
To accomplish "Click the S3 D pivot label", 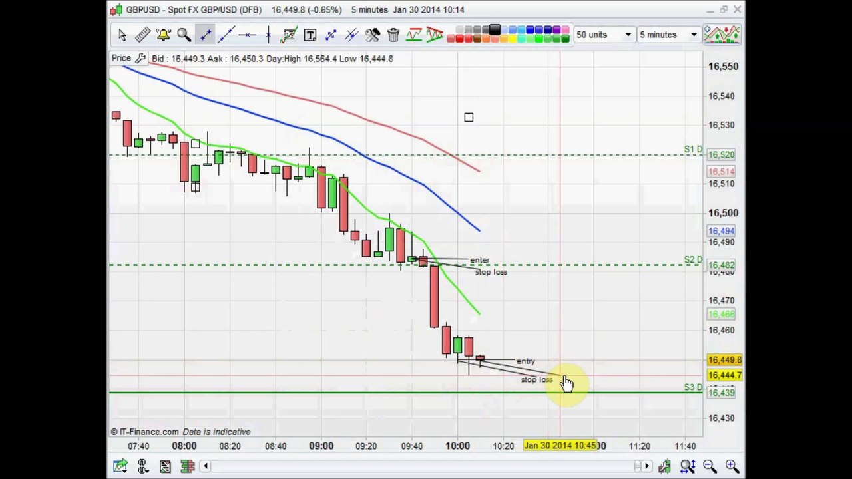I will coord(692,387).
